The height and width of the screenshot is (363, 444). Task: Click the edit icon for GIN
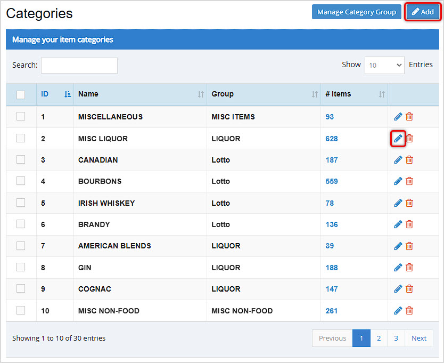[x=398, y=267]
